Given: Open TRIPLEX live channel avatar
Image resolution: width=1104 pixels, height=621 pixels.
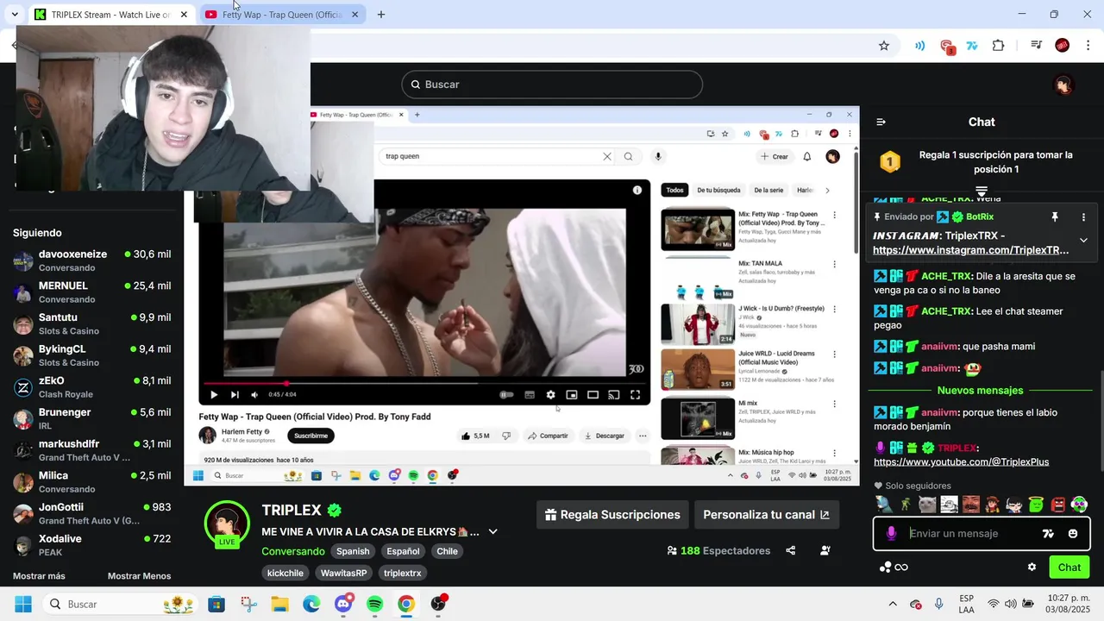Looking at the screenshot, I should pos(227,523).
